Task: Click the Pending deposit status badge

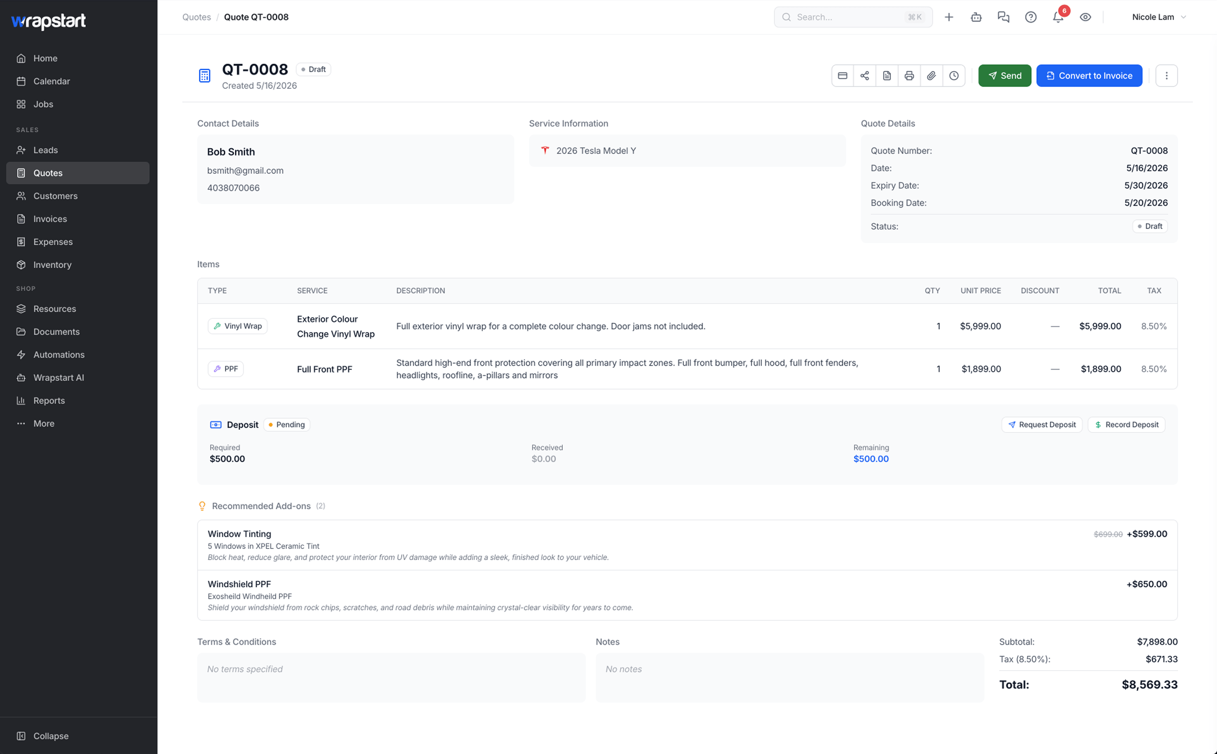Action: (x=287, y=425)
